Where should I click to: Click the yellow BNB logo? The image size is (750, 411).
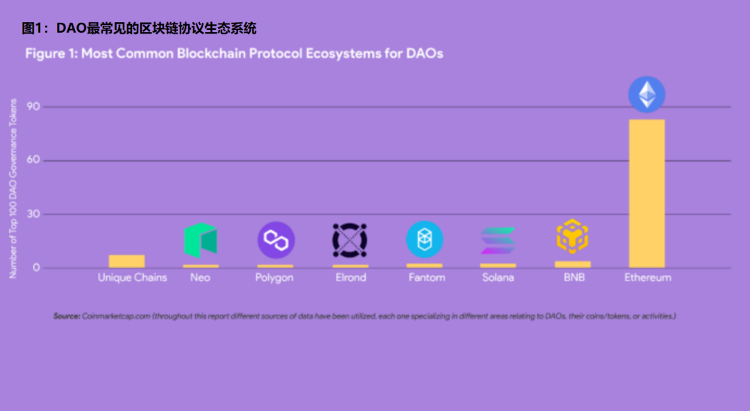572,236
